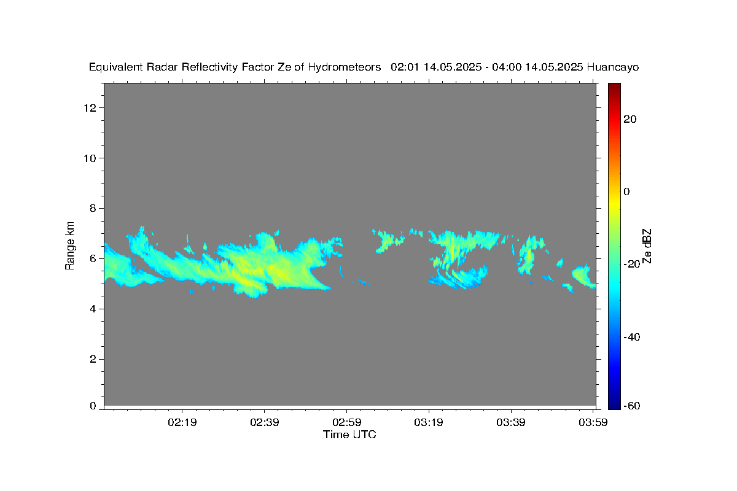The height and width of the screenshot is (491, 737).
Task: Click the dark blue bottom of colorbar
Action: coord(615,404)
